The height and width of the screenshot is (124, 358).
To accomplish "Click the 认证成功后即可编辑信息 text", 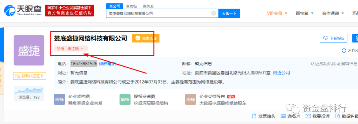I will tap(334, 64).
